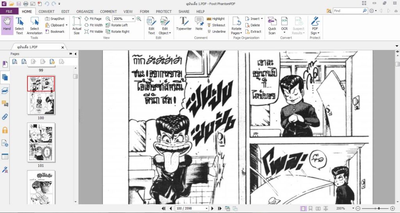Go to the first page

pos(164,208)
